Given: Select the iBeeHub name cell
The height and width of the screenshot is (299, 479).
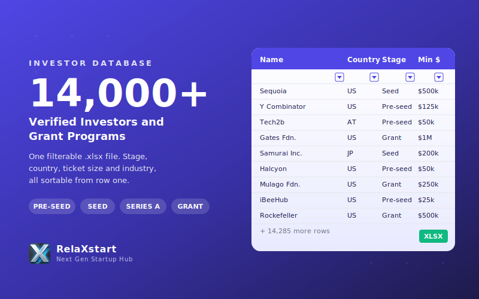Looking at the screenshot, I should click(x=274, y=200).
